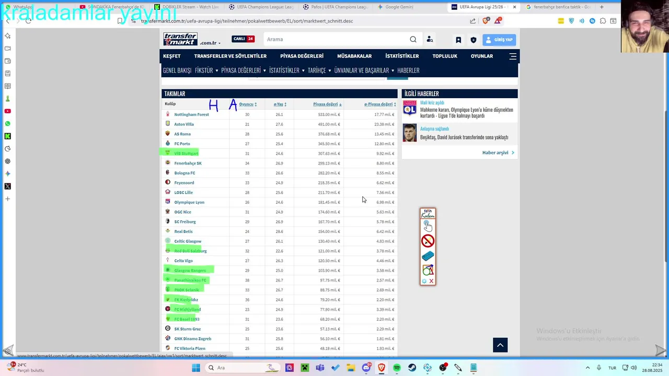Open the player search icon next to search
The width and height of the screenshot is (669, 376).
tap(430, 39)
